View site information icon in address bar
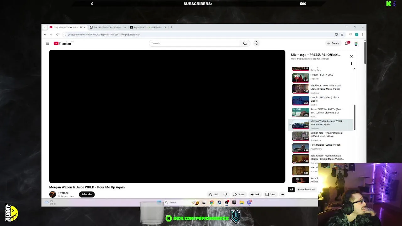 [x=64, y=35]
